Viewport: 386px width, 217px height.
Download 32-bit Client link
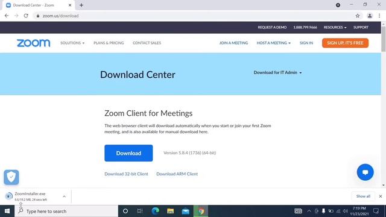(126, 174)
